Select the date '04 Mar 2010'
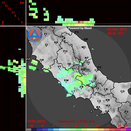 [x=117, y=29]
